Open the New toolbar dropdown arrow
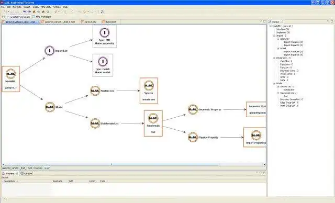The width and height of the screenshot is (335, 203). (8, 12)
